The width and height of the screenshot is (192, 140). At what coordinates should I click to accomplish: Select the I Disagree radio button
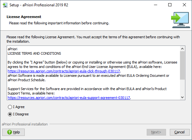(10, 114)
